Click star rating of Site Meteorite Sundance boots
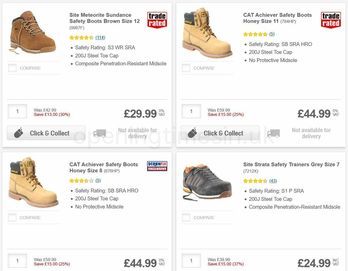This screenshot has height=271, width=348. (81, 37)
